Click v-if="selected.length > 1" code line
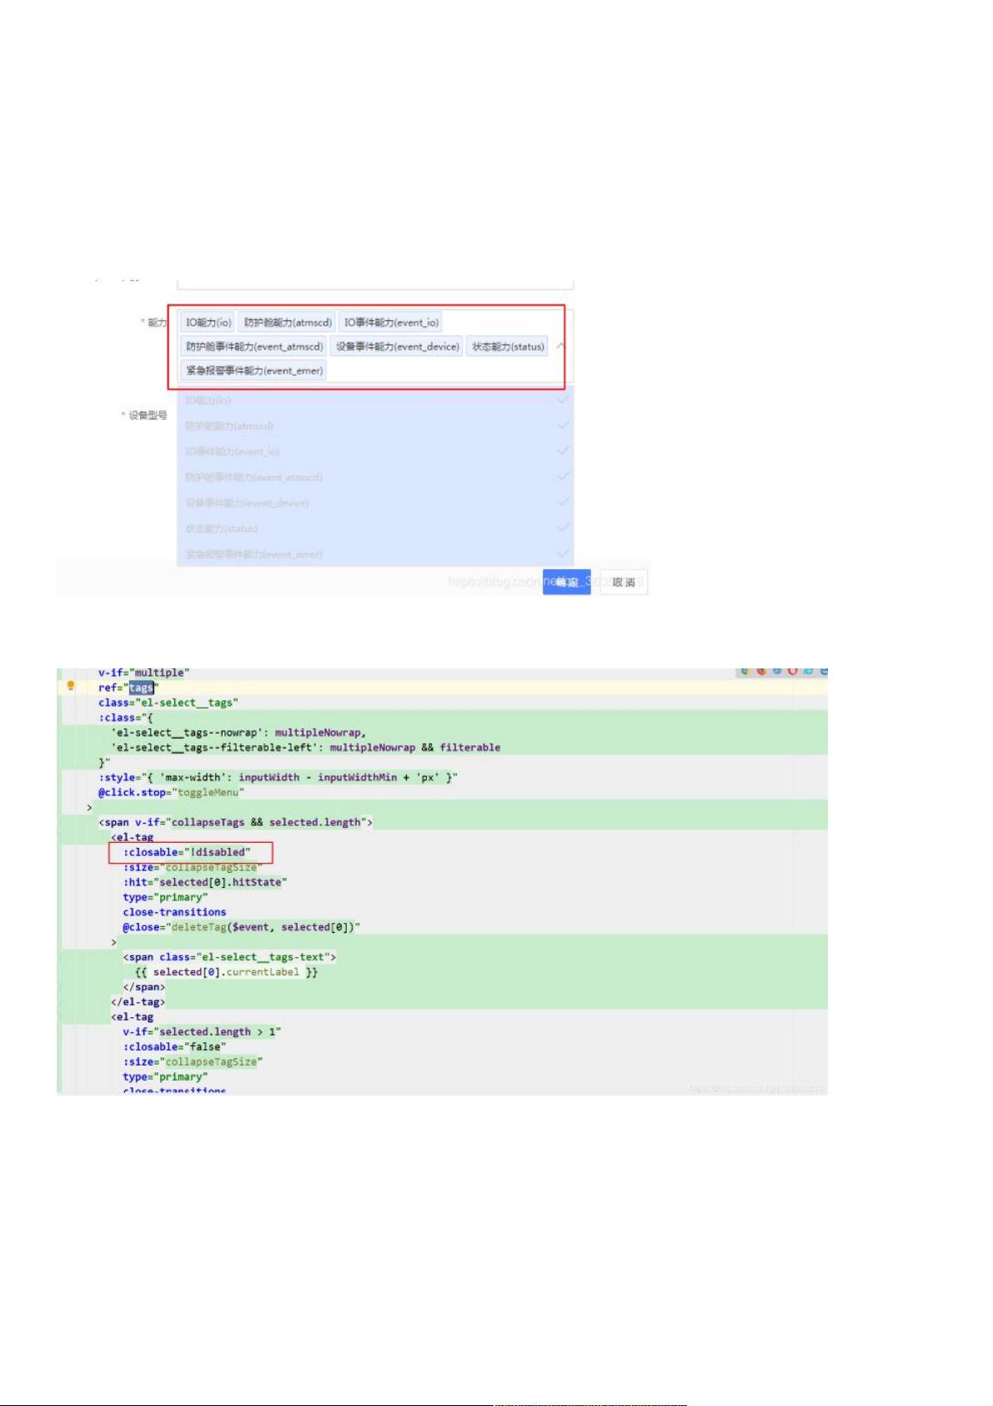The width and height of the screenshot is (993, 1406). click(x=202, y=1032)
